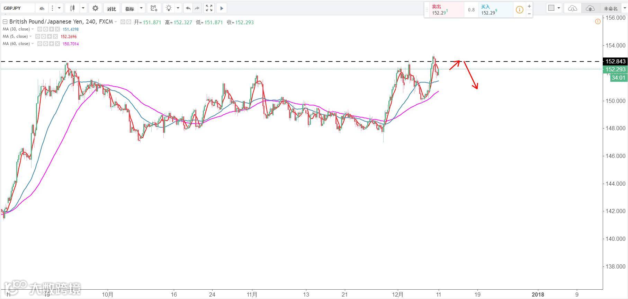Click the GBPJPY symbol search field
This screenshot has width=628, height=299.
point(17,8)
